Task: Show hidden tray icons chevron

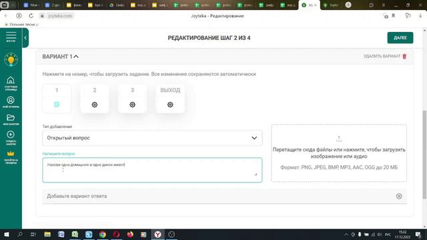Action: (x=346, y=234)
